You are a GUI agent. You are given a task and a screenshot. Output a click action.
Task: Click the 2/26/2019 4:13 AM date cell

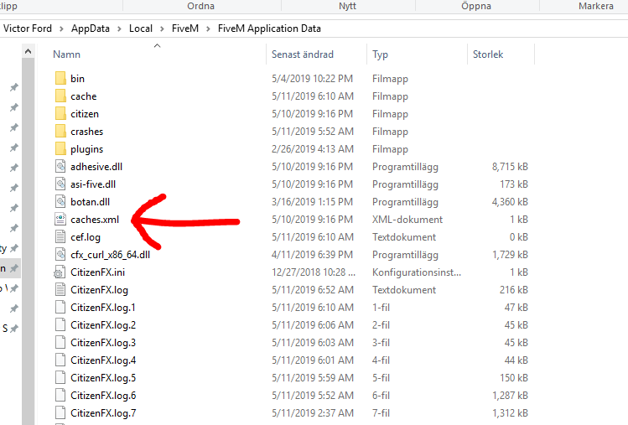click(x=313, y=149)
